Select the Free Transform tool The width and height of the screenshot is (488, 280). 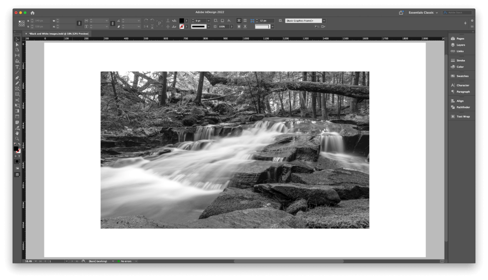(x=17, y=105)
